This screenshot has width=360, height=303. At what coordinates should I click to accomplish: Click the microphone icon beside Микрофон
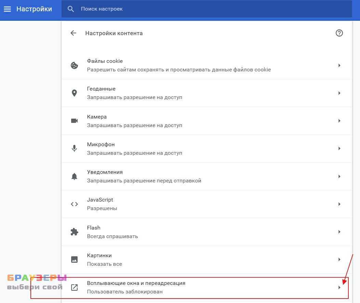[74, 149]
